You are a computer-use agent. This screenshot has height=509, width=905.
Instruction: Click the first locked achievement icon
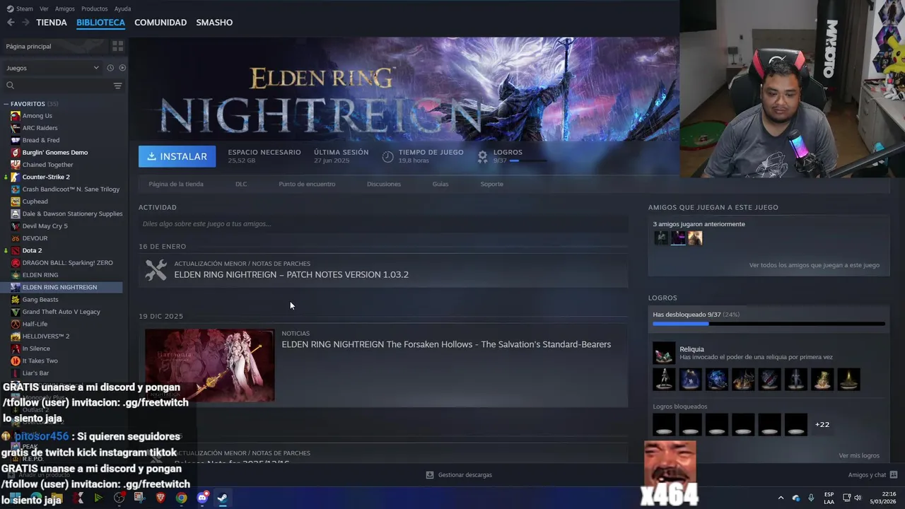664,425
